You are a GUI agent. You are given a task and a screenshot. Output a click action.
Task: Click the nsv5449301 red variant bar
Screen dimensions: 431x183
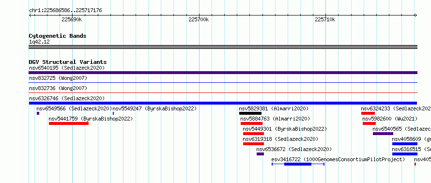click(x=253, y=134)
